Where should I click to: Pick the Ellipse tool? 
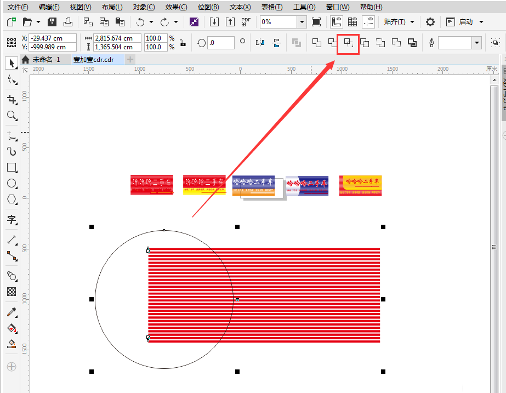click(11, 184)
